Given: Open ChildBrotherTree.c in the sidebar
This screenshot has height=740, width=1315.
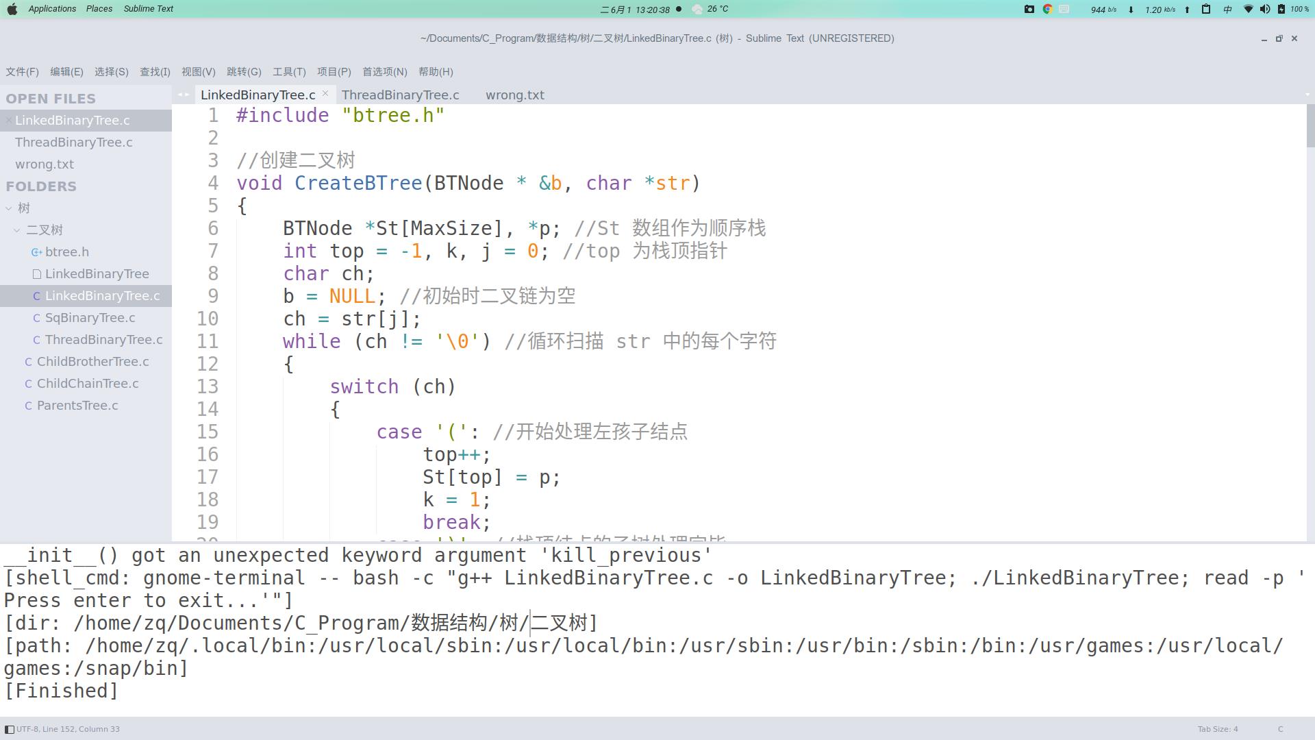Looking at the screenshot, I should pyautogui.click(x=92, y=362).
